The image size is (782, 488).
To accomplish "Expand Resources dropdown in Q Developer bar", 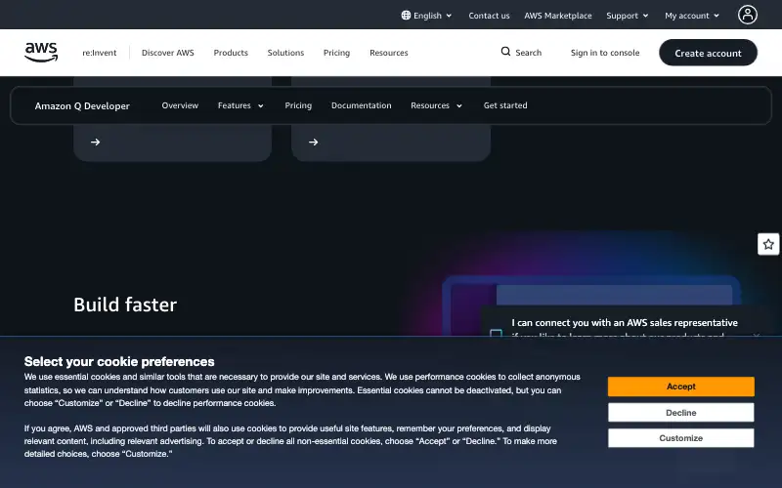I will [436, 105].
